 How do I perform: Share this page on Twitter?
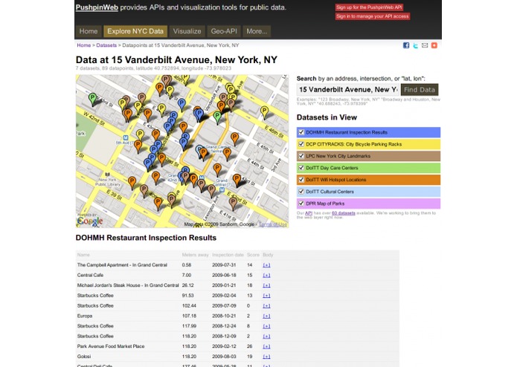pos(415,45)
